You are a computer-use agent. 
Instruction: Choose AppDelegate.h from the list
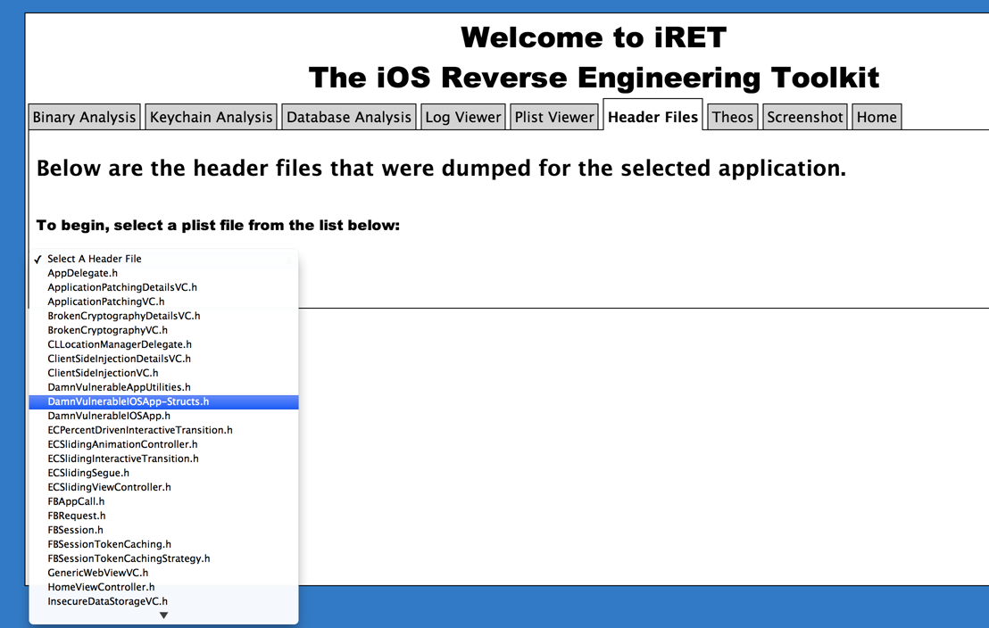[83, 273]
